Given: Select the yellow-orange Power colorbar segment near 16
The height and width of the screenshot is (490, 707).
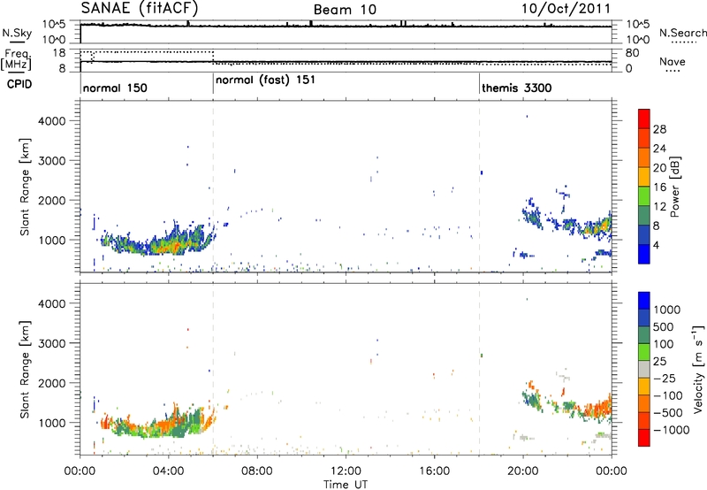Looking at the screenshot, I should point(644,177).
